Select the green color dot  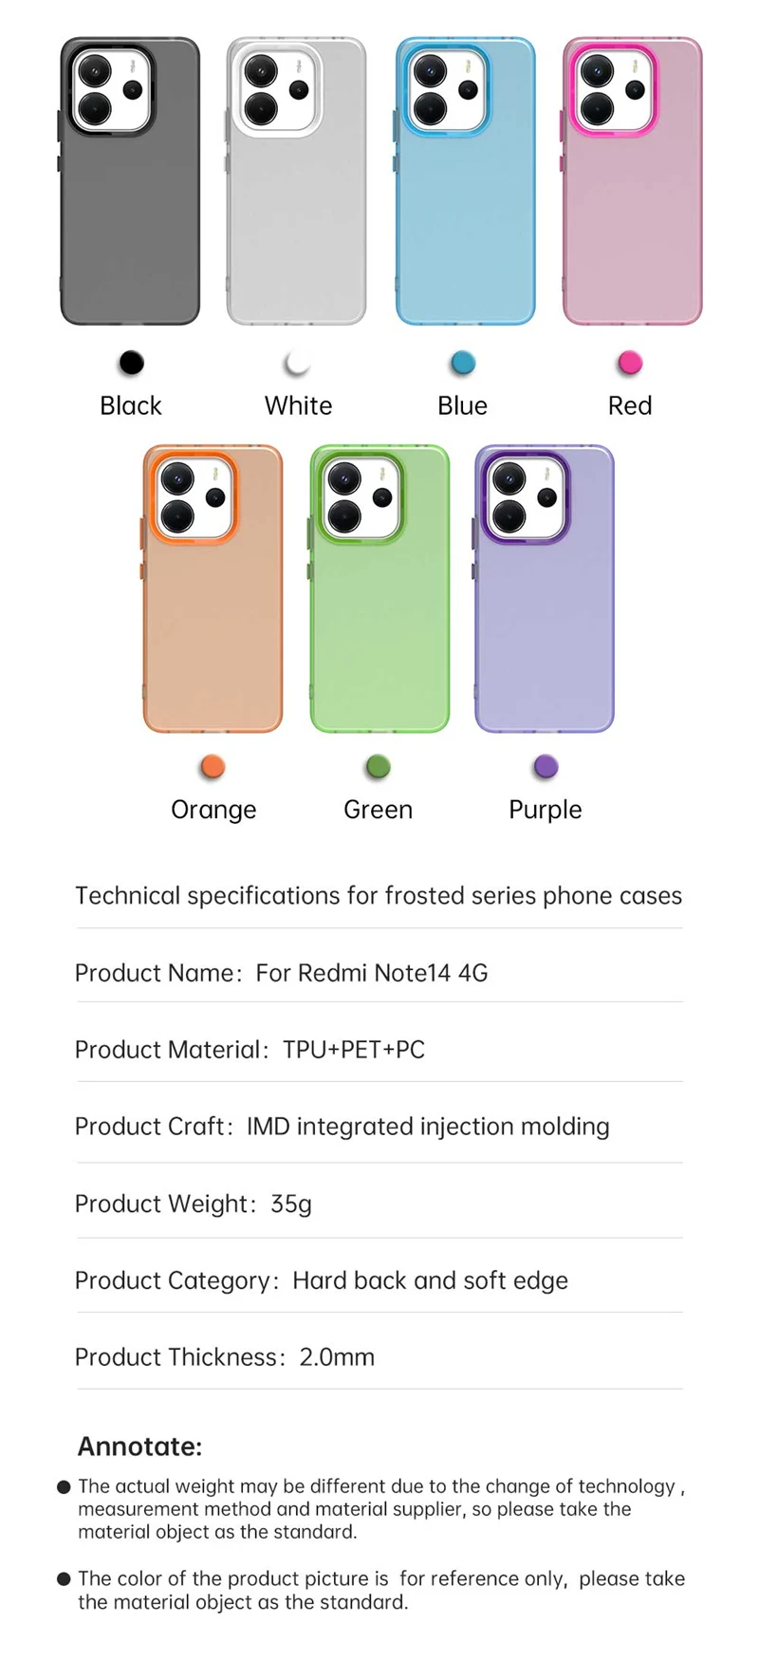coord(379,767)
